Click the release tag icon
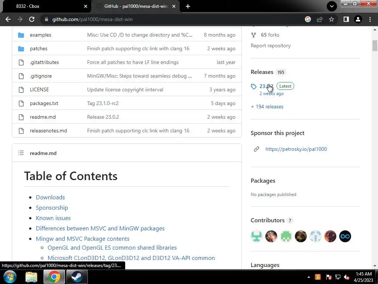 click(x=254, y=87)
